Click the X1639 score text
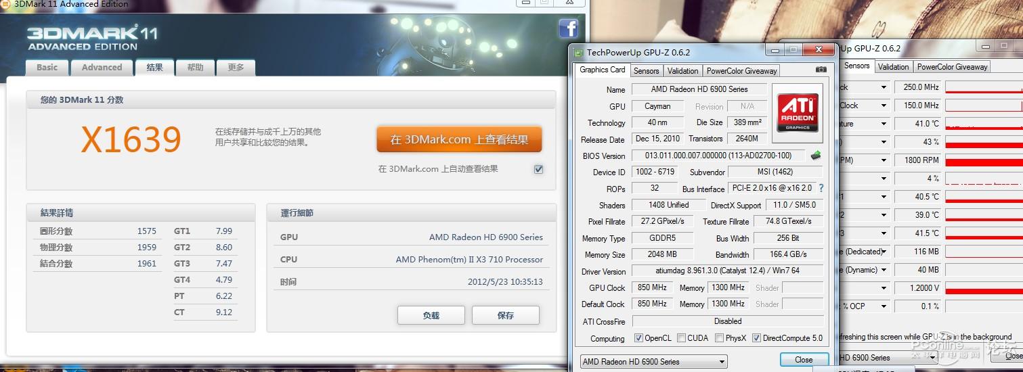 pyautogui.click(x=131, y=140)
